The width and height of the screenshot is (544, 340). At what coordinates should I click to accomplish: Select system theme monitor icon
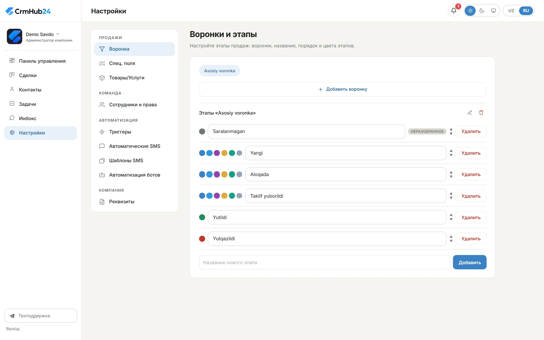pyautogui.click(x=493, y=11)
